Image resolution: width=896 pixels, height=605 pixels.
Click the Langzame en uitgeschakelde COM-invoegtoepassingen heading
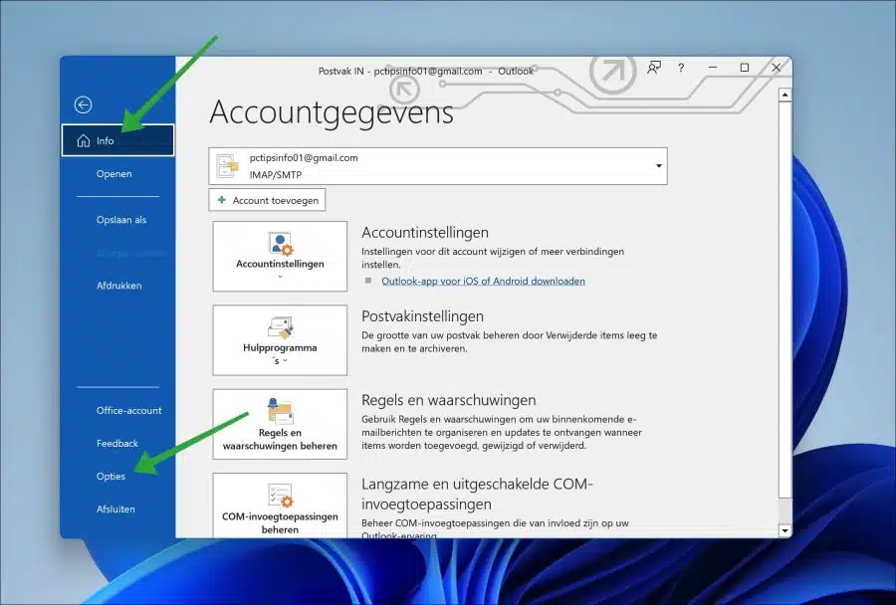[477, 495]
